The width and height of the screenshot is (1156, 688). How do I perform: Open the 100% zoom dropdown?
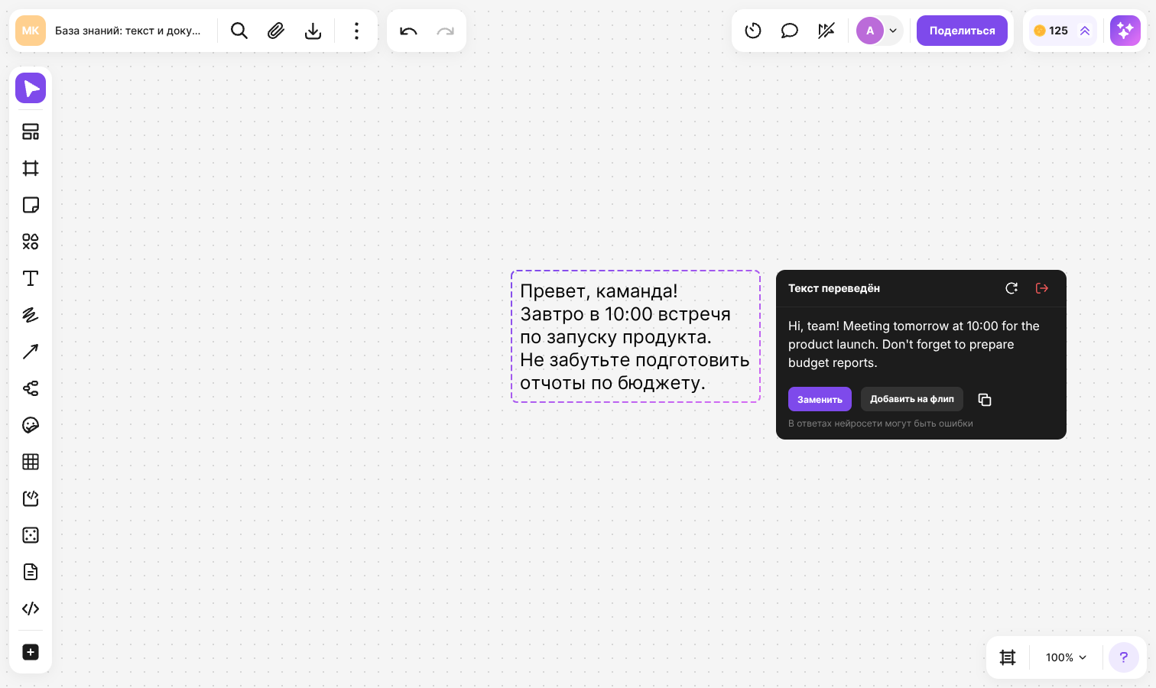click(x=1066, y=657)
